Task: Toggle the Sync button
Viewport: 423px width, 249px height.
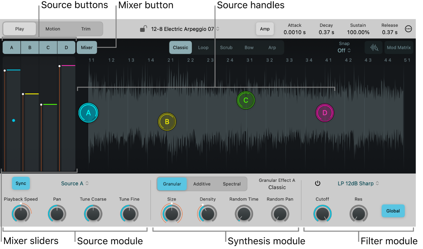Action: [21, 183]
